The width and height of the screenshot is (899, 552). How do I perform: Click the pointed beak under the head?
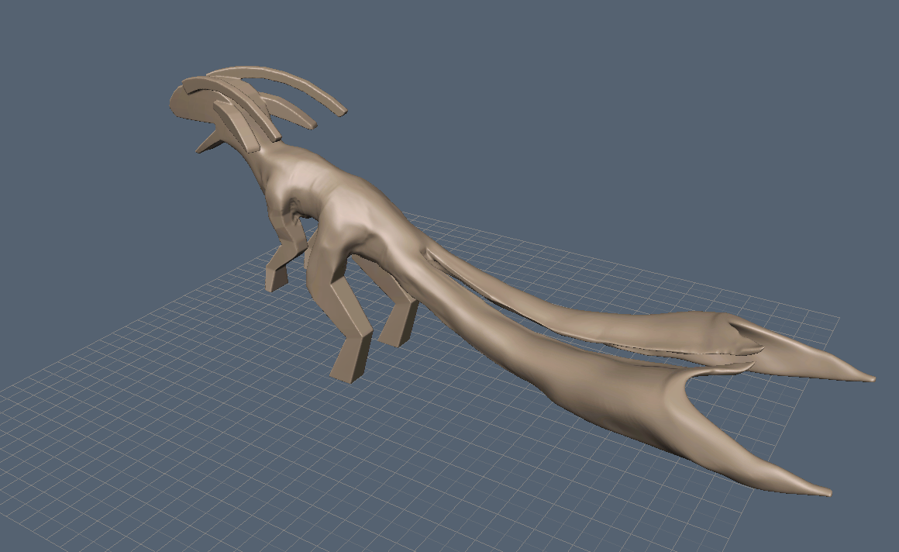208,141
